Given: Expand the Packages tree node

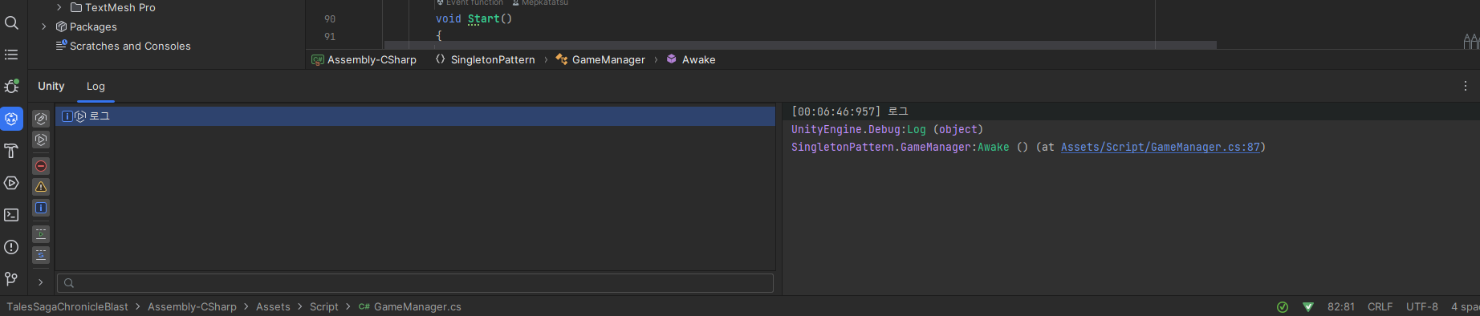Looking at the screenshot, I should pos(44,26).
